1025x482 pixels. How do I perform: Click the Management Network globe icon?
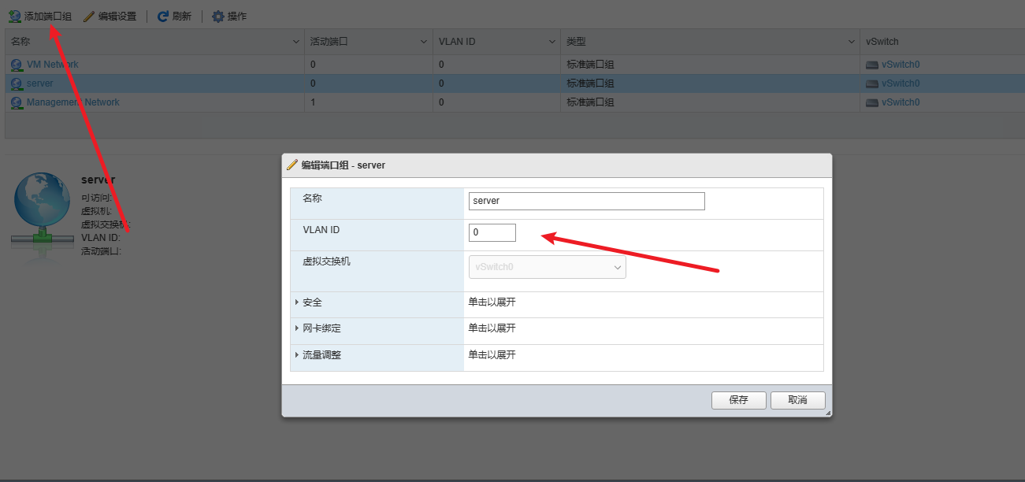click(x=17, y=102)
